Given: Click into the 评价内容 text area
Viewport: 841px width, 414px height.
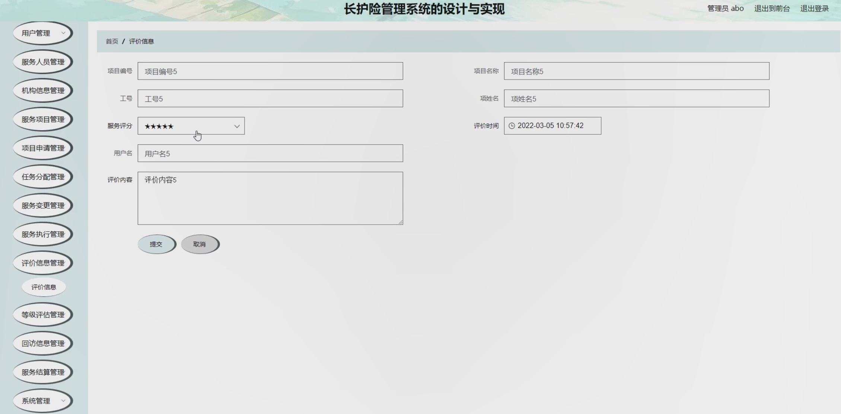Looking at the screenshot, I should point(270,198).
